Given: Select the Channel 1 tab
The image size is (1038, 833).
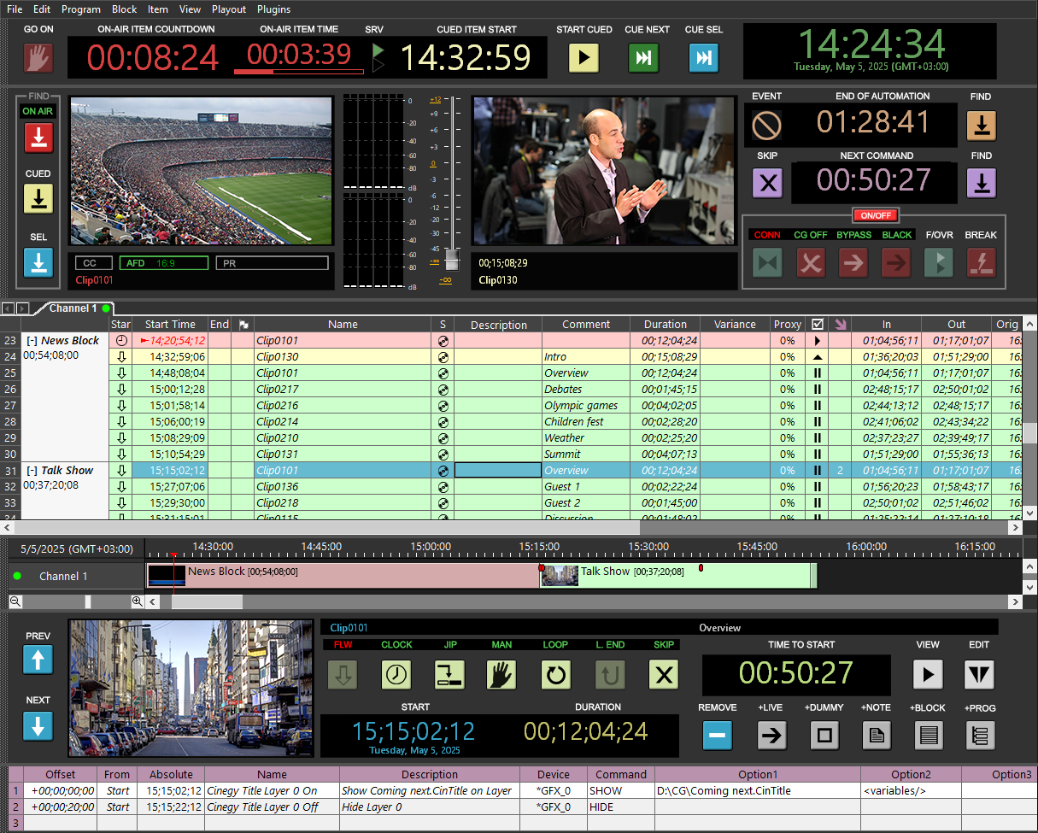Looking at the screenshot, I should 73,308.
